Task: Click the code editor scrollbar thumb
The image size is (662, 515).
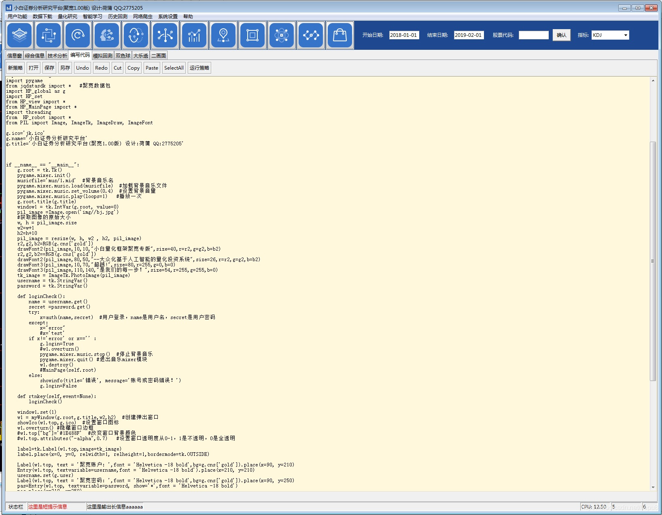Action: pyautogui.click(x=653, y=261)
